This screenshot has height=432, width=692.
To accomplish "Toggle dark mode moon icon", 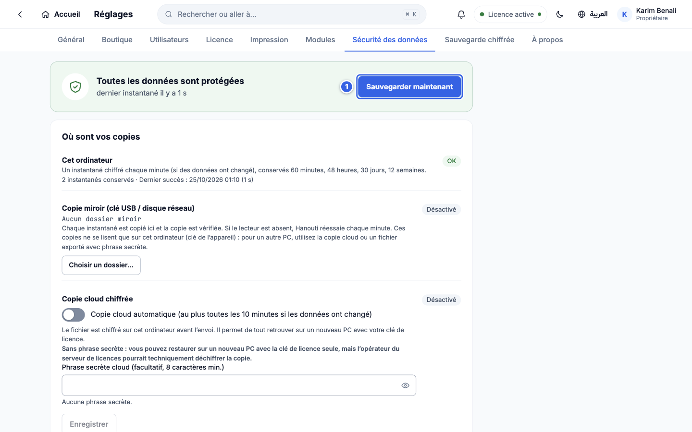I will pyautogui.click(x=560, y=14).
